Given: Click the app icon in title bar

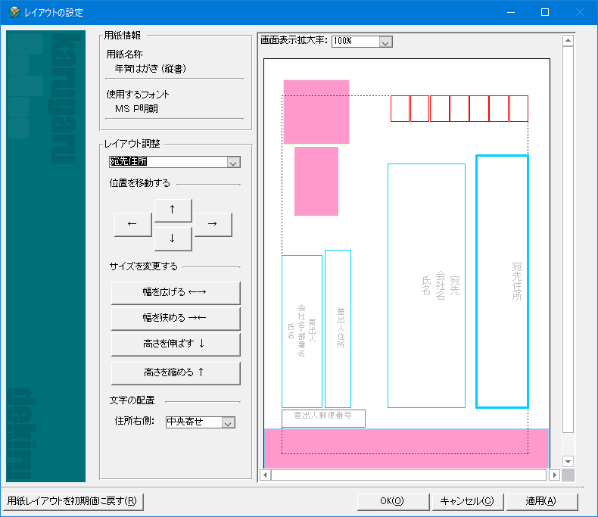Looking at the screenshot, I should tap(14, 12).
